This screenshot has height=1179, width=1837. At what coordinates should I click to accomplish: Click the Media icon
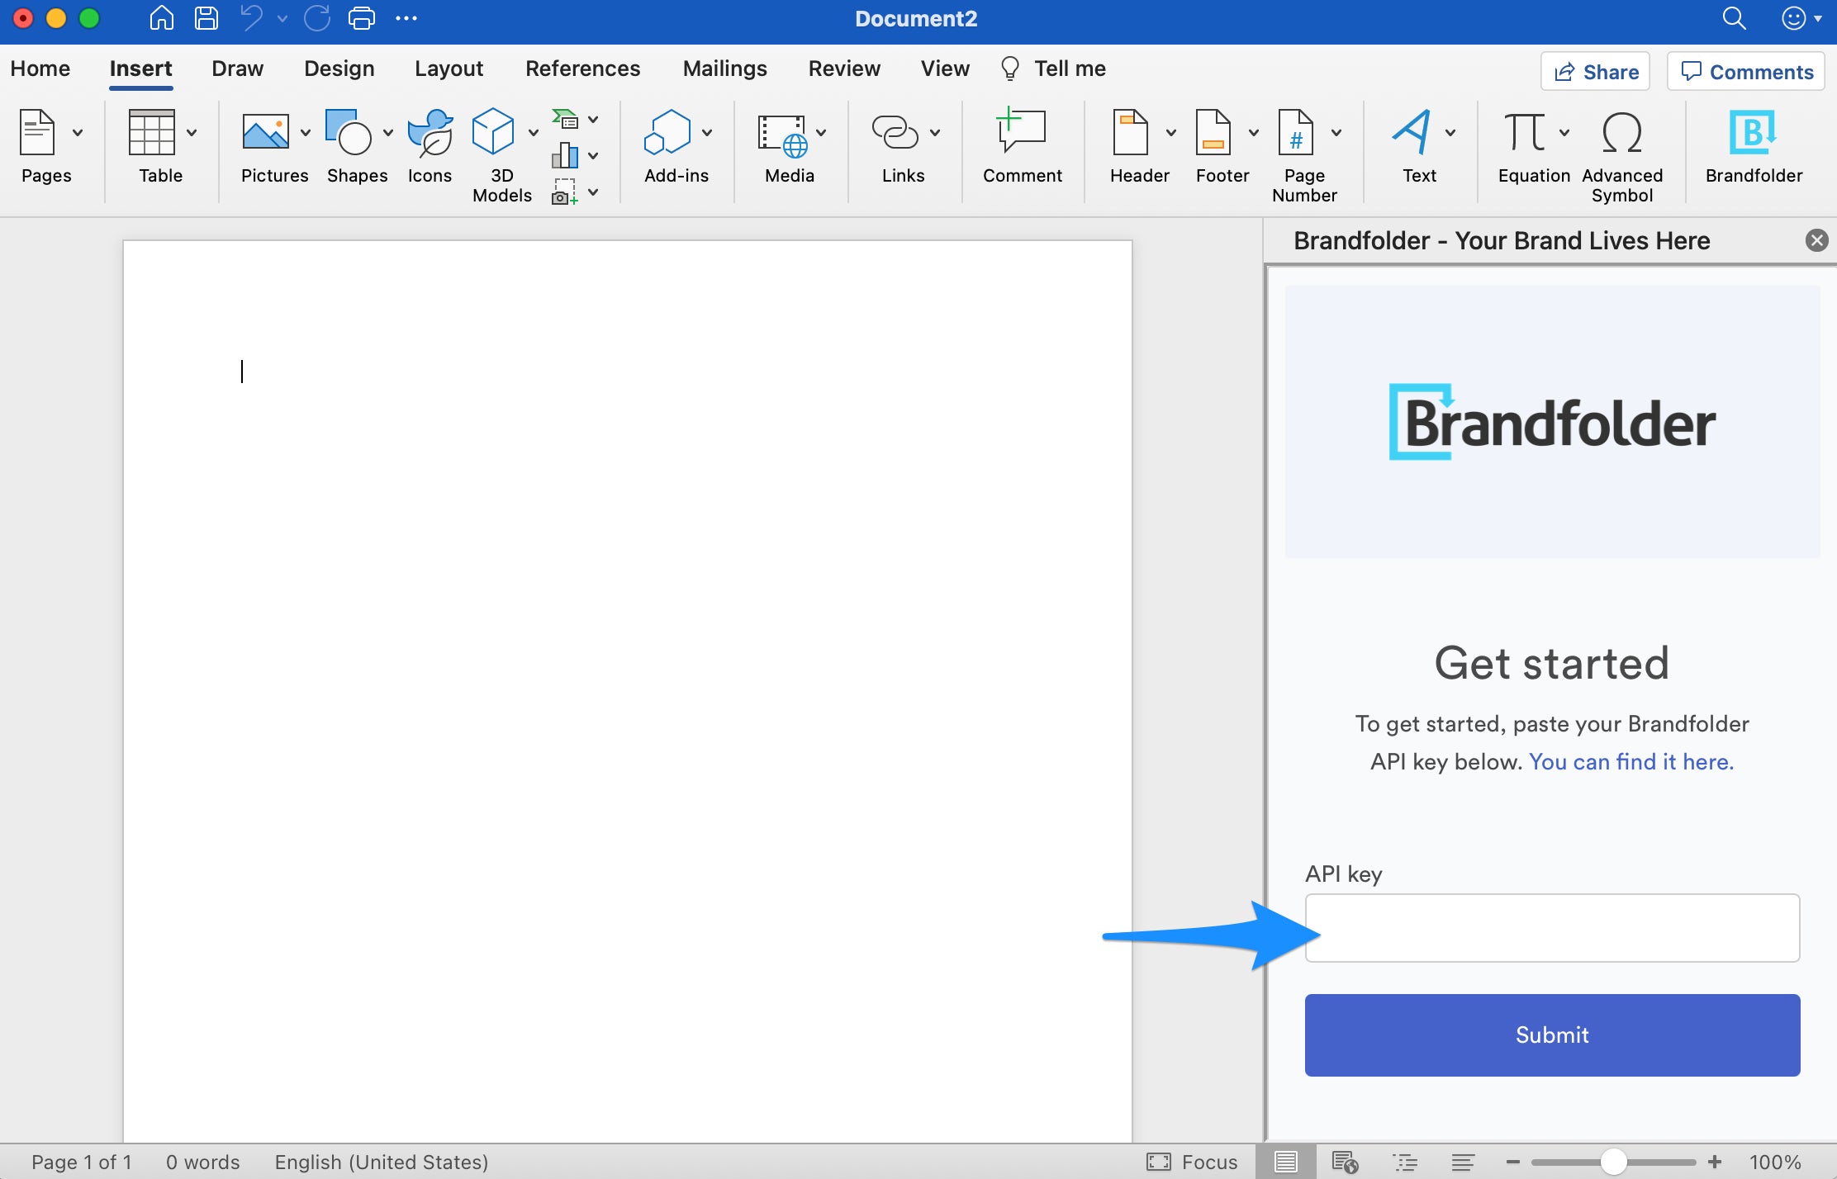click(781, 135)
